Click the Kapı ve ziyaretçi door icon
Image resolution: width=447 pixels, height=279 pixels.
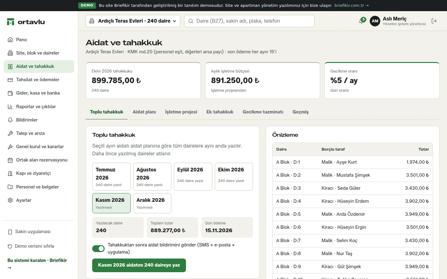[10, 173]
